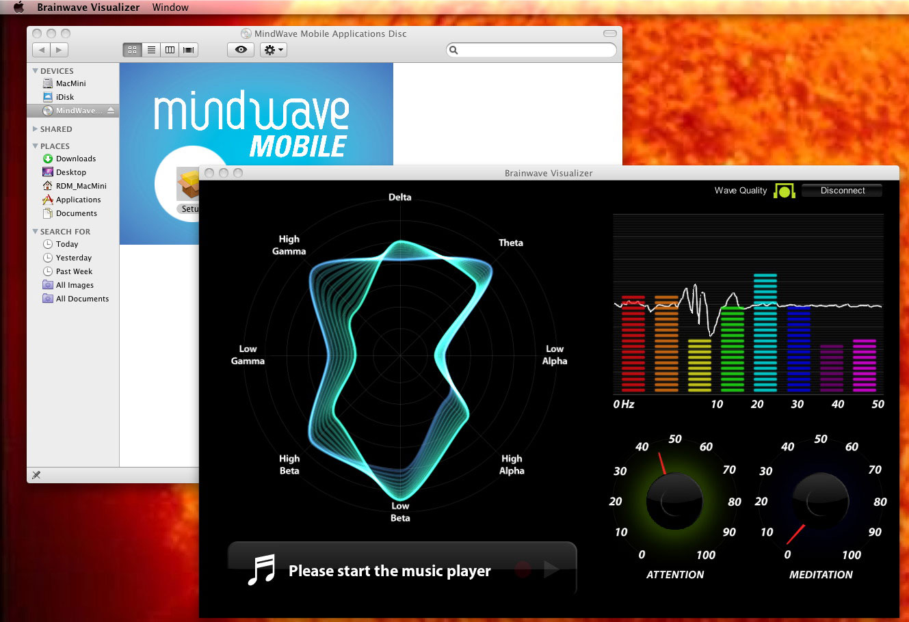This screenshot has height=622, width=909.
Task: Click the red spectrum bar
Action: coord(633,344)
